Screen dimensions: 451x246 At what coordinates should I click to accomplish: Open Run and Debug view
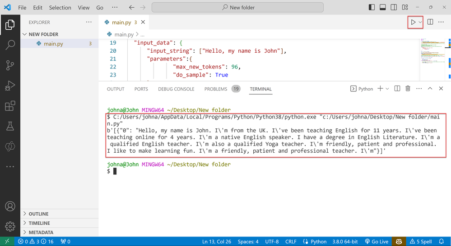10,86
